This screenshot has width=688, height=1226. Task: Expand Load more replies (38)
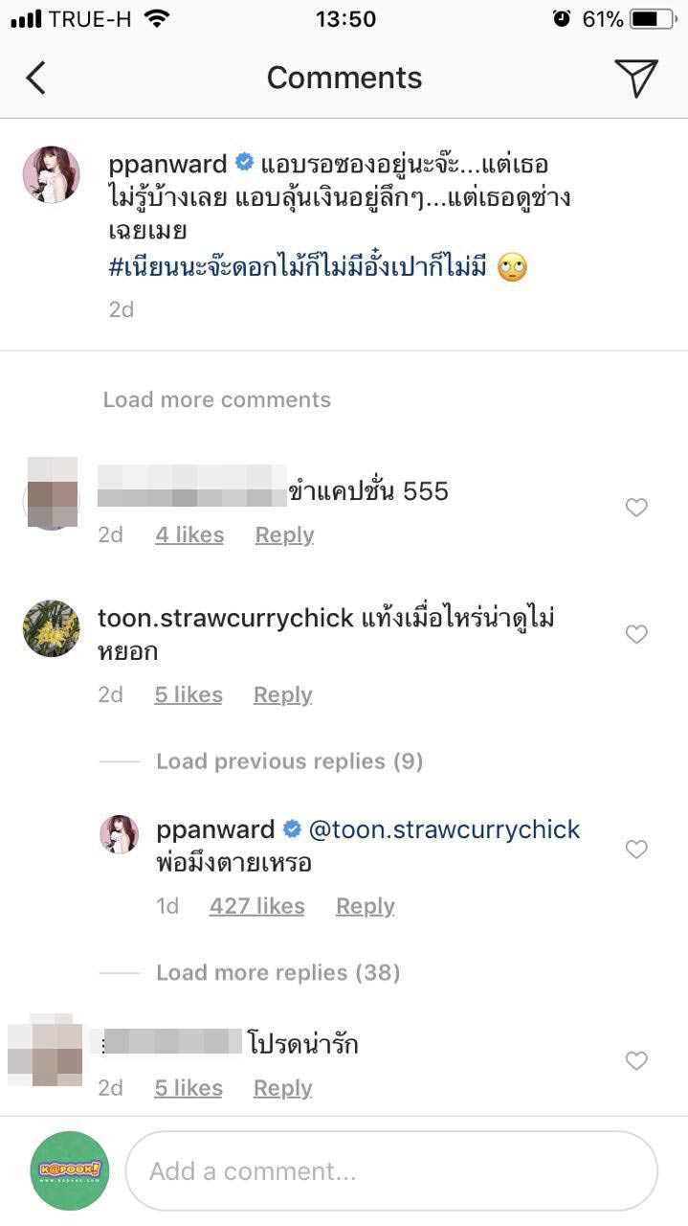point(277,971)
